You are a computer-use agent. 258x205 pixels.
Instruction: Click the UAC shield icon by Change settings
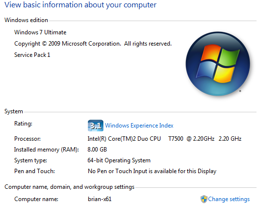[204, 199]
